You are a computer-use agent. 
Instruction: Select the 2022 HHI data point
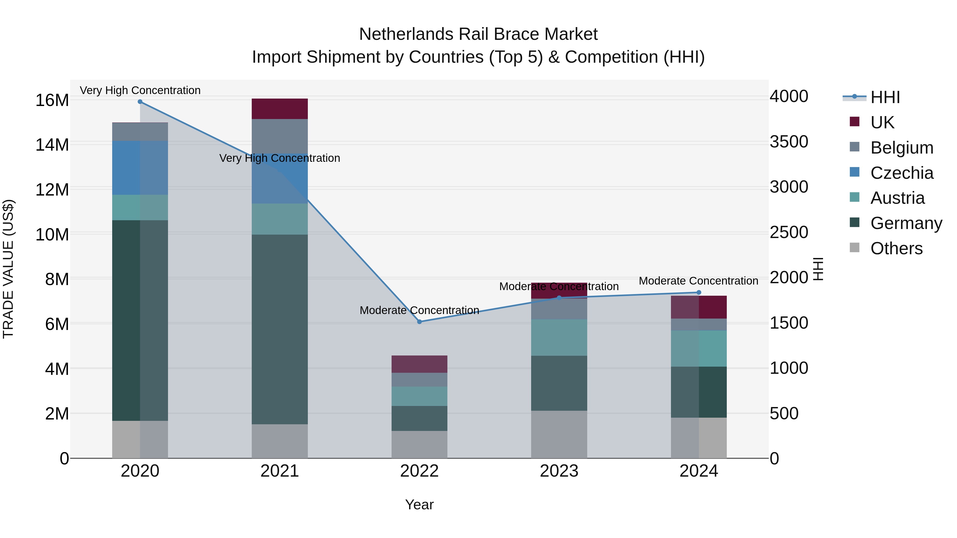419,322
